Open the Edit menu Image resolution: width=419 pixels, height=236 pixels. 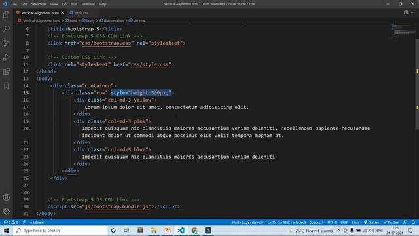coord(24,4)
